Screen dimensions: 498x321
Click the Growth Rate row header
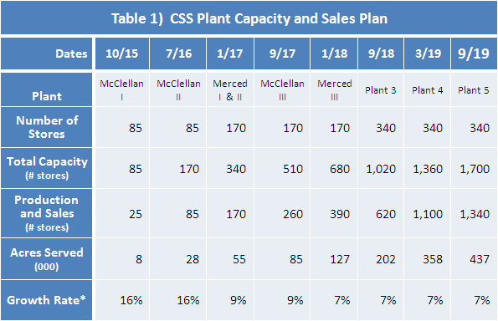[x=46, y=300]
